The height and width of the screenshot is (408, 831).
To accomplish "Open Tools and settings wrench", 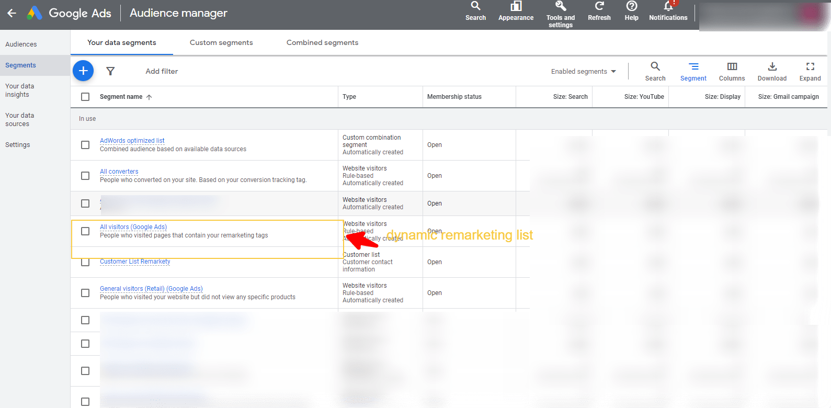I will pos(560,7).
